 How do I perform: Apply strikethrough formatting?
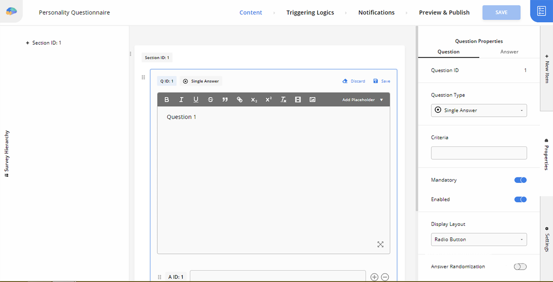[x=210, y=100]
